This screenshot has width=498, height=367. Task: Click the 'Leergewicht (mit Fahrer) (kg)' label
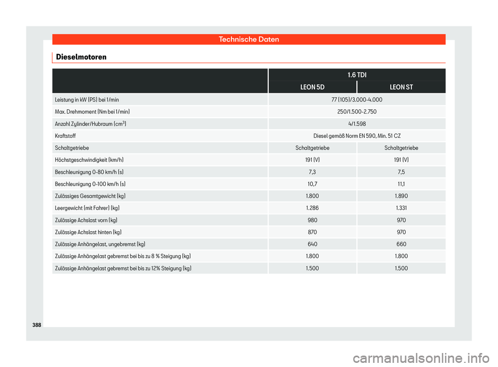click(x=87, y=208)
